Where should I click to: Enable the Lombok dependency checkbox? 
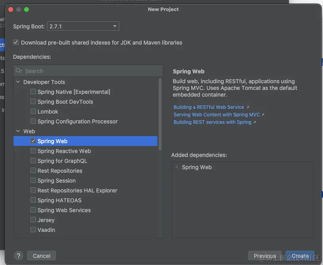[x=33, y=112]
